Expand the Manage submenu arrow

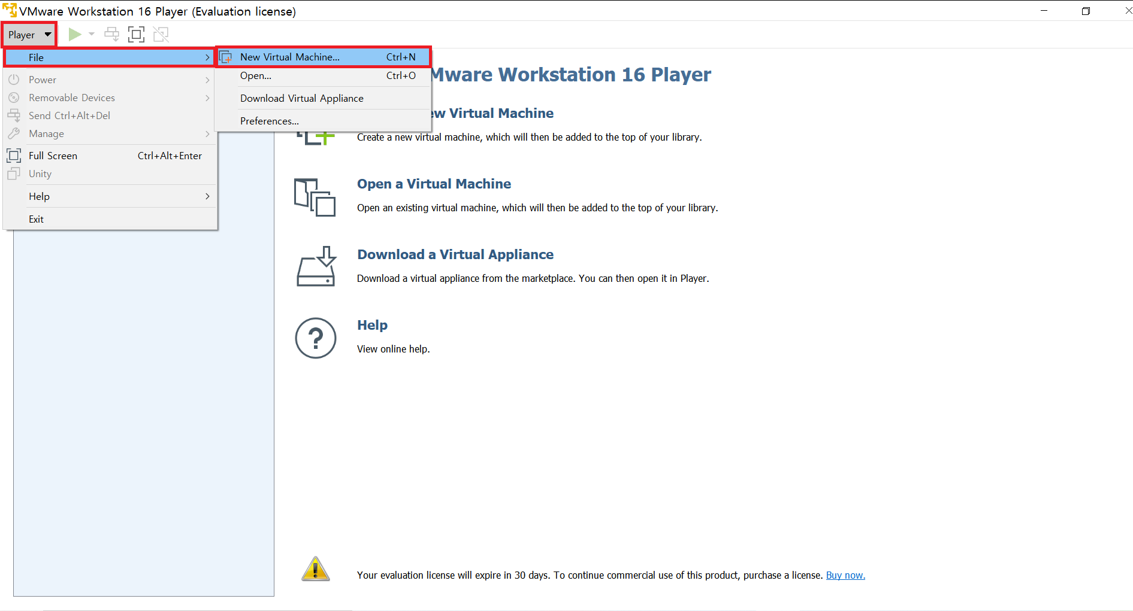point(207,133)
